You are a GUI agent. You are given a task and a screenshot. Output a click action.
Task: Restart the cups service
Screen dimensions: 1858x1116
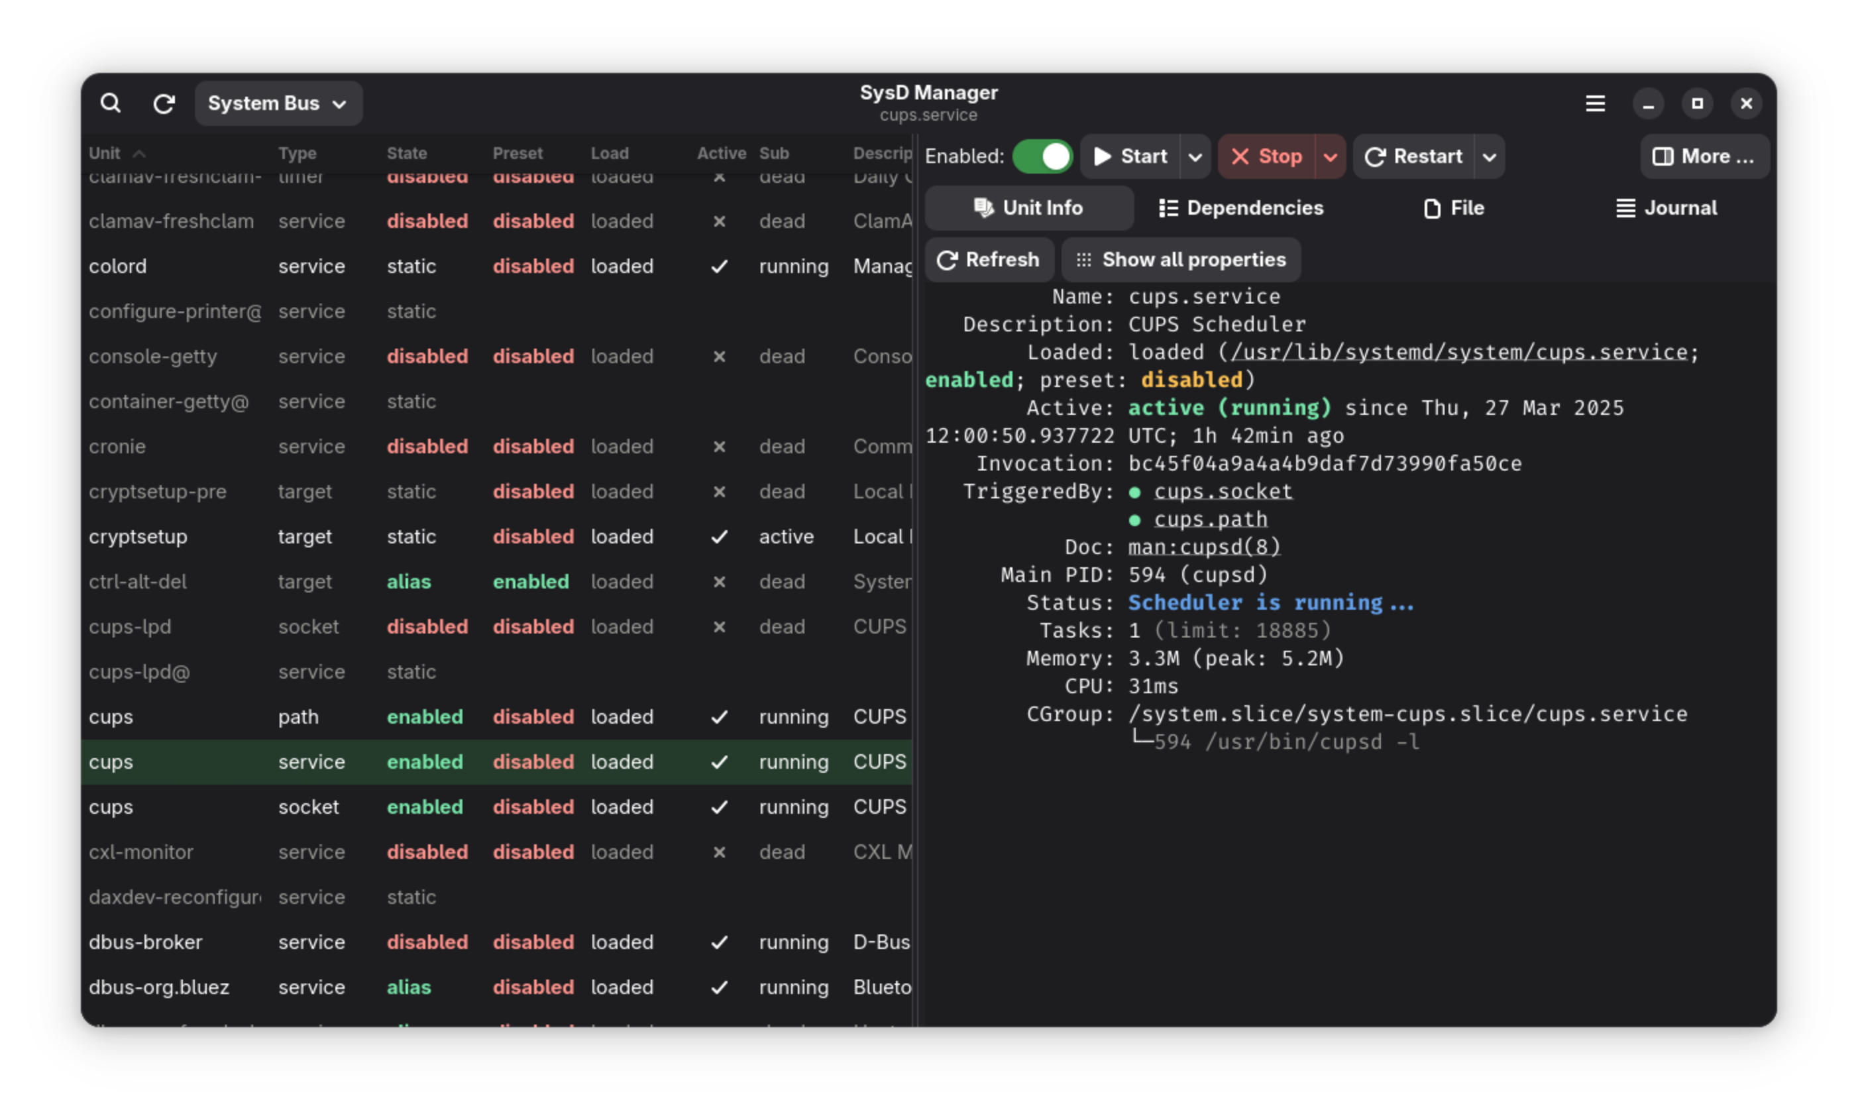coord(1413,156)
